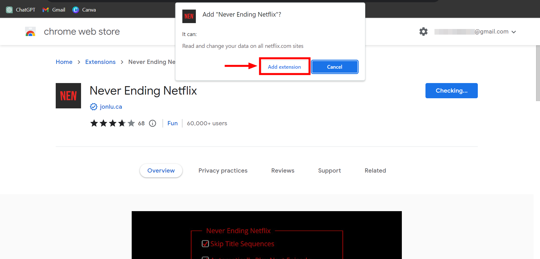Visit the jonlu.ca publisher link
Image resolution: width=540 pixels, height=259 pixels.
(x=111, y=106)
